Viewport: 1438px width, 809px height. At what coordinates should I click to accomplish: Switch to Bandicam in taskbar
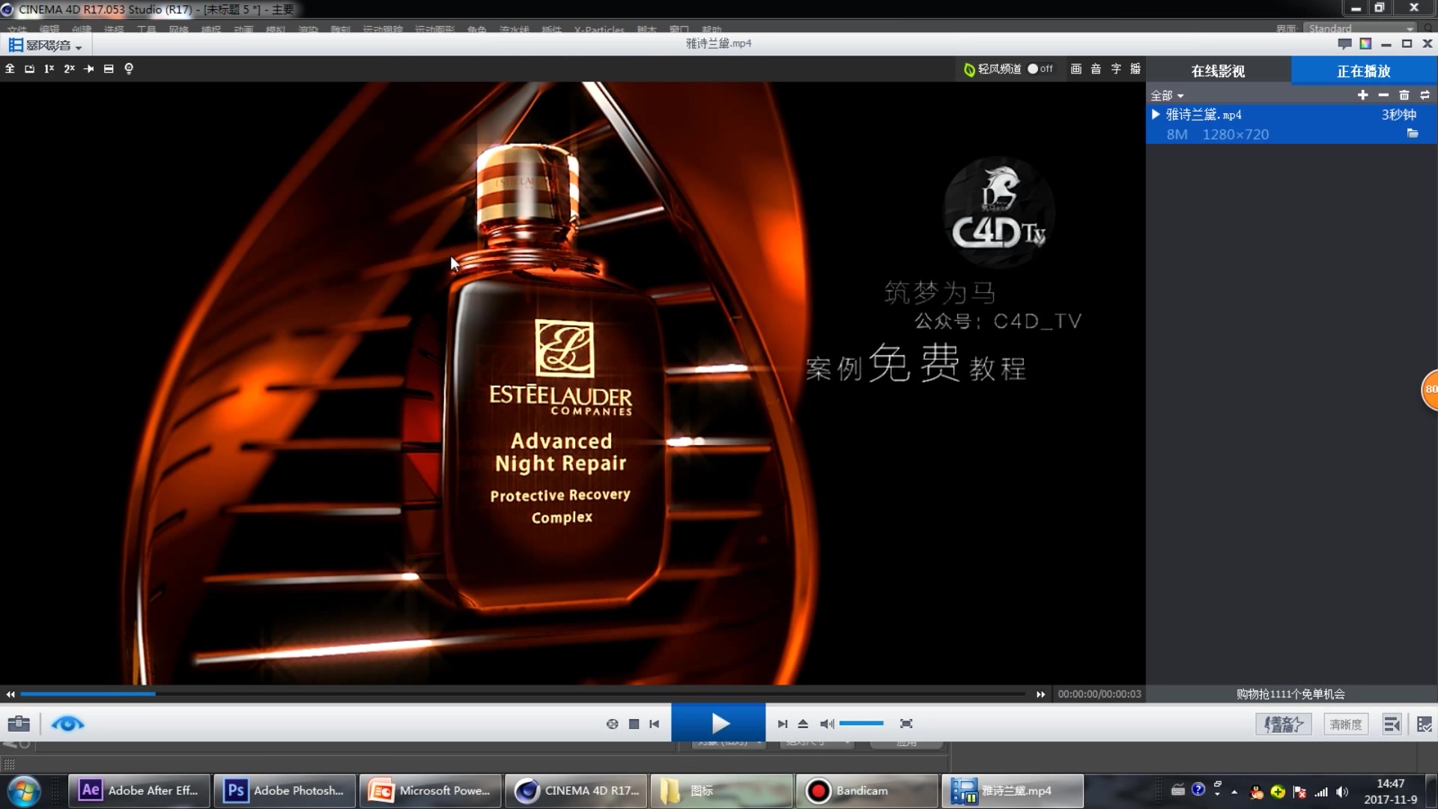pyautogui.click(x=867, y=791)
